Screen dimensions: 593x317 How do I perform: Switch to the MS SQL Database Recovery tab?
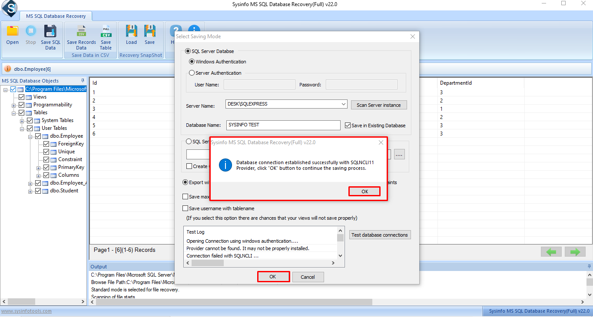[x=56, y=16]
